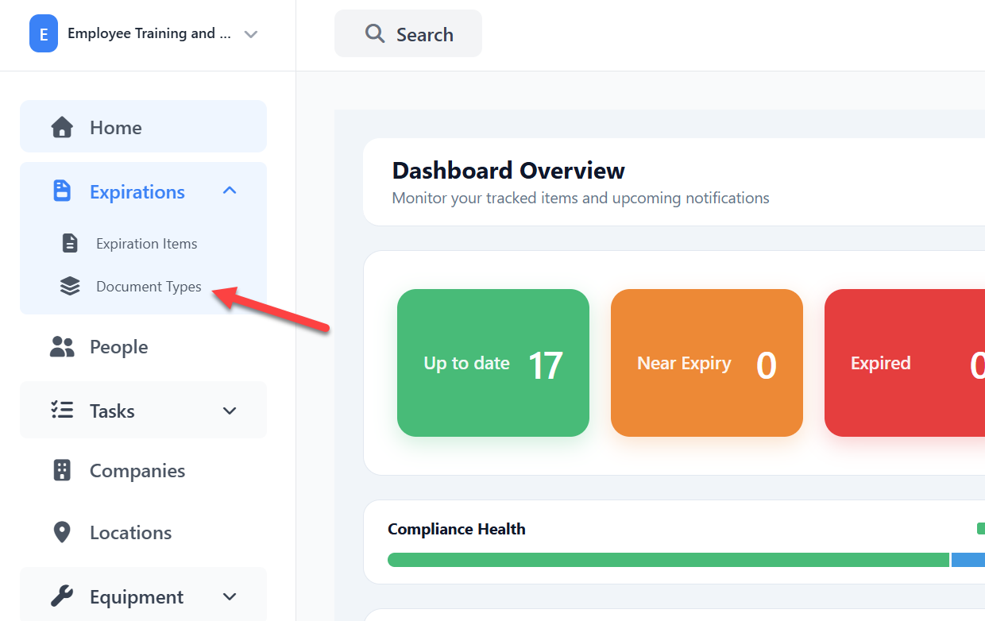Screen dimensions: 985x621
Task: Click the blue E workspace avatar
Action: 44,34
